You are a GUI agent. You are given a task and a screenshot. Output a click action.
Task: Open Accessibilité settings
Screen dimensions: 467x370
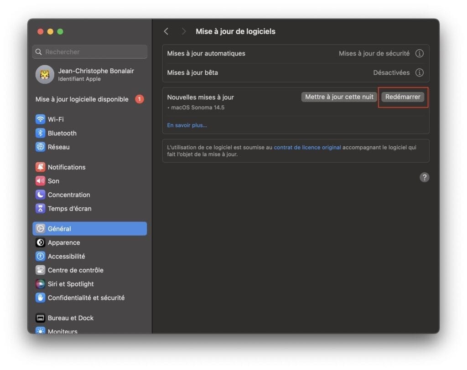click(x=67, y=256)
